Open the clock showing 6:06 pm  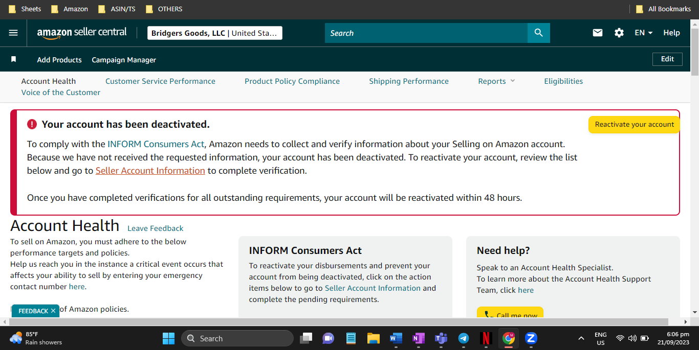[674, 338]
